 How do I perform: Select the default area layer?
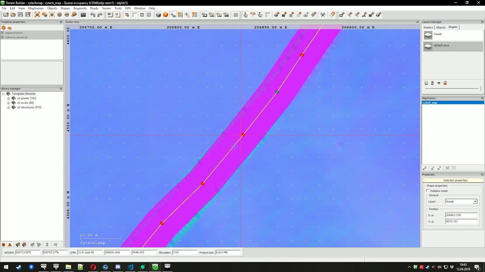click(x=453, y=46)
